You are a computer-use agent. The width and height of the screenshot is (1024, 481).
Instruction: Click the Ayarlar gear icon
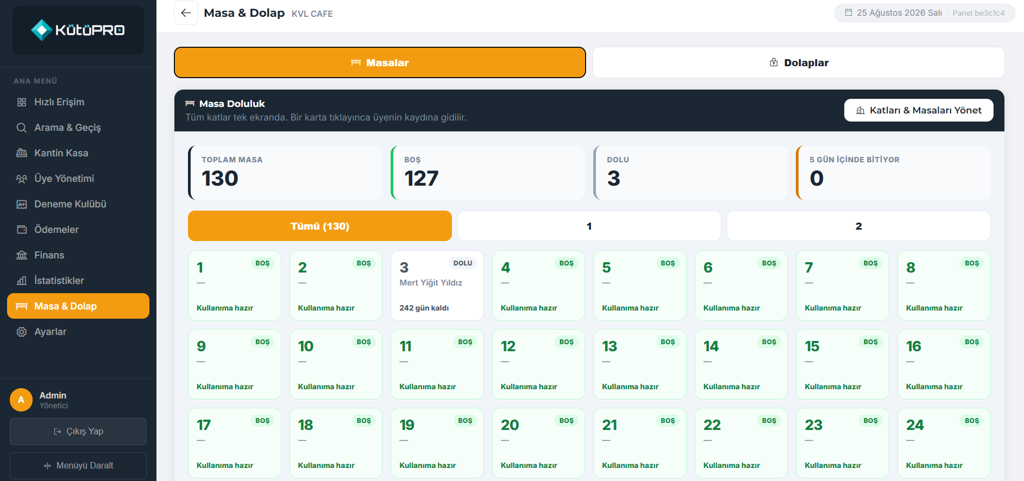click(x=22, y=332)
